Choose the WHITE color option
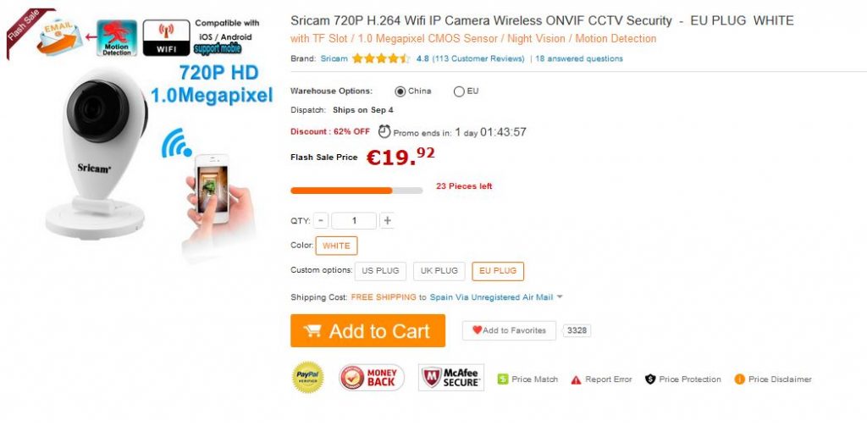Screen dimensions: 867x426 [x=337, y=246]
